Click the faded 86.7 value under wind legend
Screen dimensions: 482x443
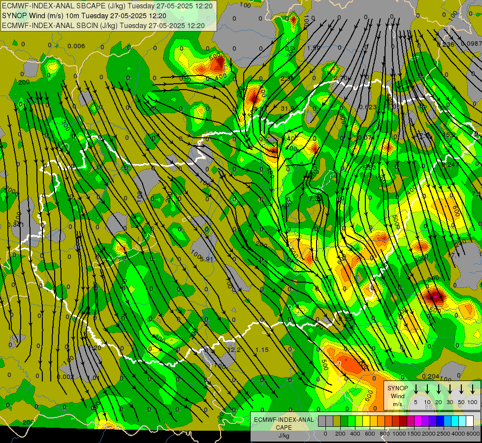tap(431, 407)
